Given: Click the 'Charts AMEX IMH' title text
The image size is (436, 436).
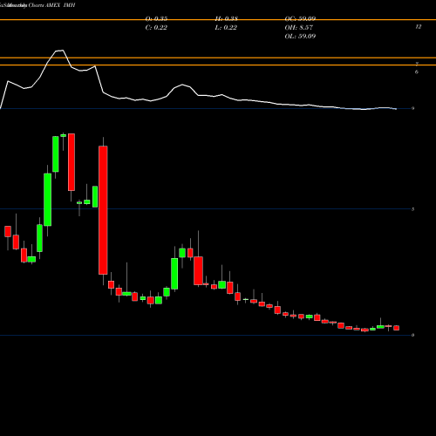Looking at the screenshot, I should (51, 5).
